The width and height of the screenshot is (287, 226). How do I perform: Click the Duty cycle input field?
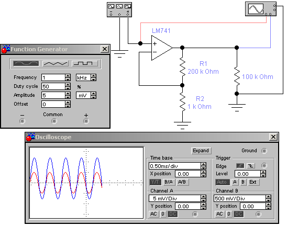(53, 86)
